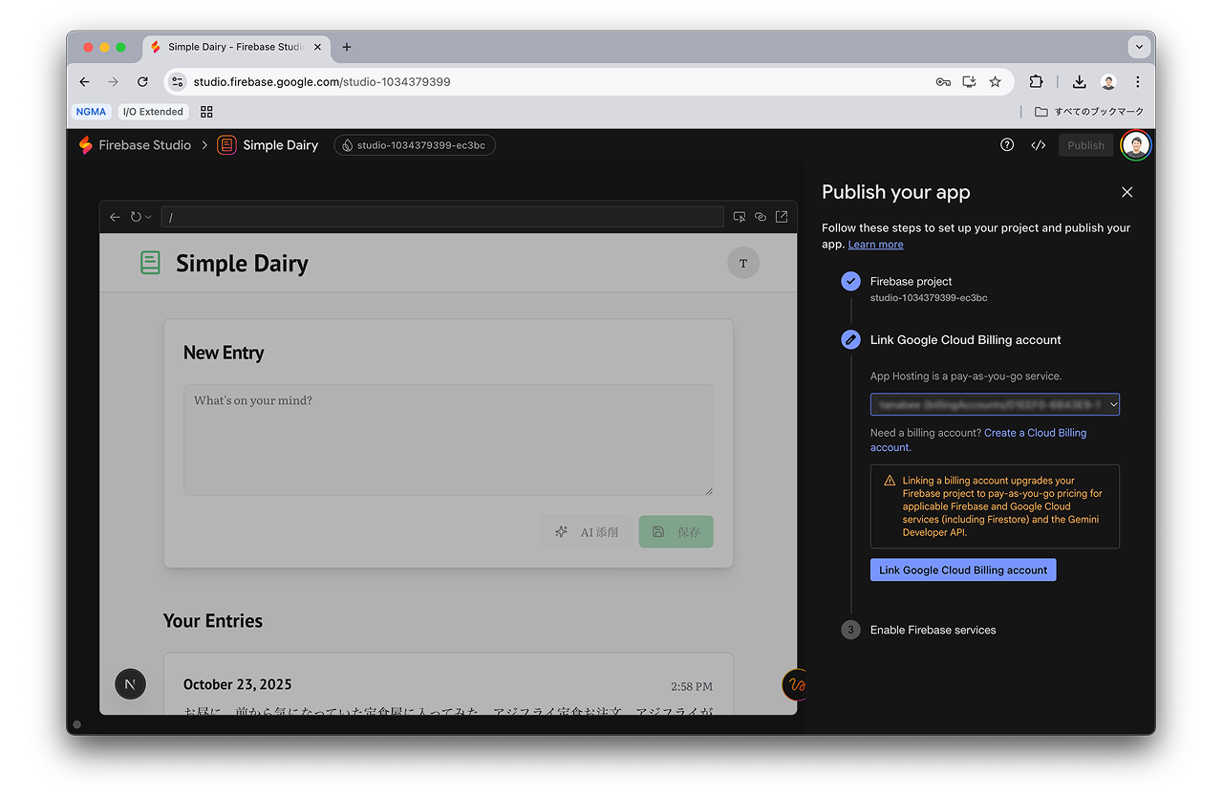Viewport: 1223px width, 795px height.
Task: Open Help via the question mark icon
Action: pos(1006,144)
